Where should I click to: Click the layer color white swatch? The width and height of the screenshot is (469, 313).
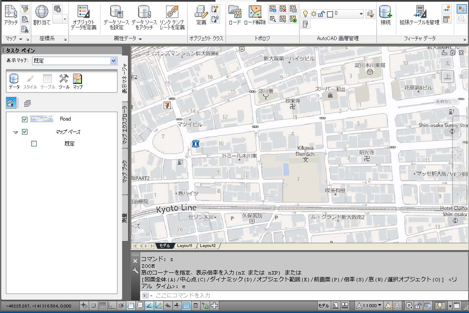coord(330,14)
